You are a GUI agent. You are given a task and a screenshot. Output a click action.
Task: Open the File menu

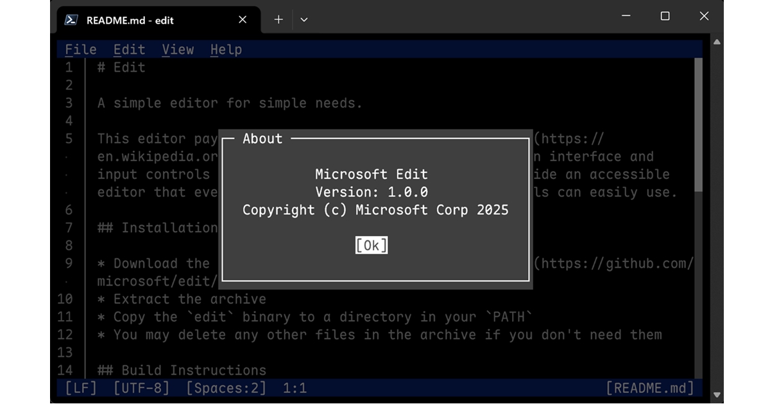pyautogui.click(x=81, y=49)
